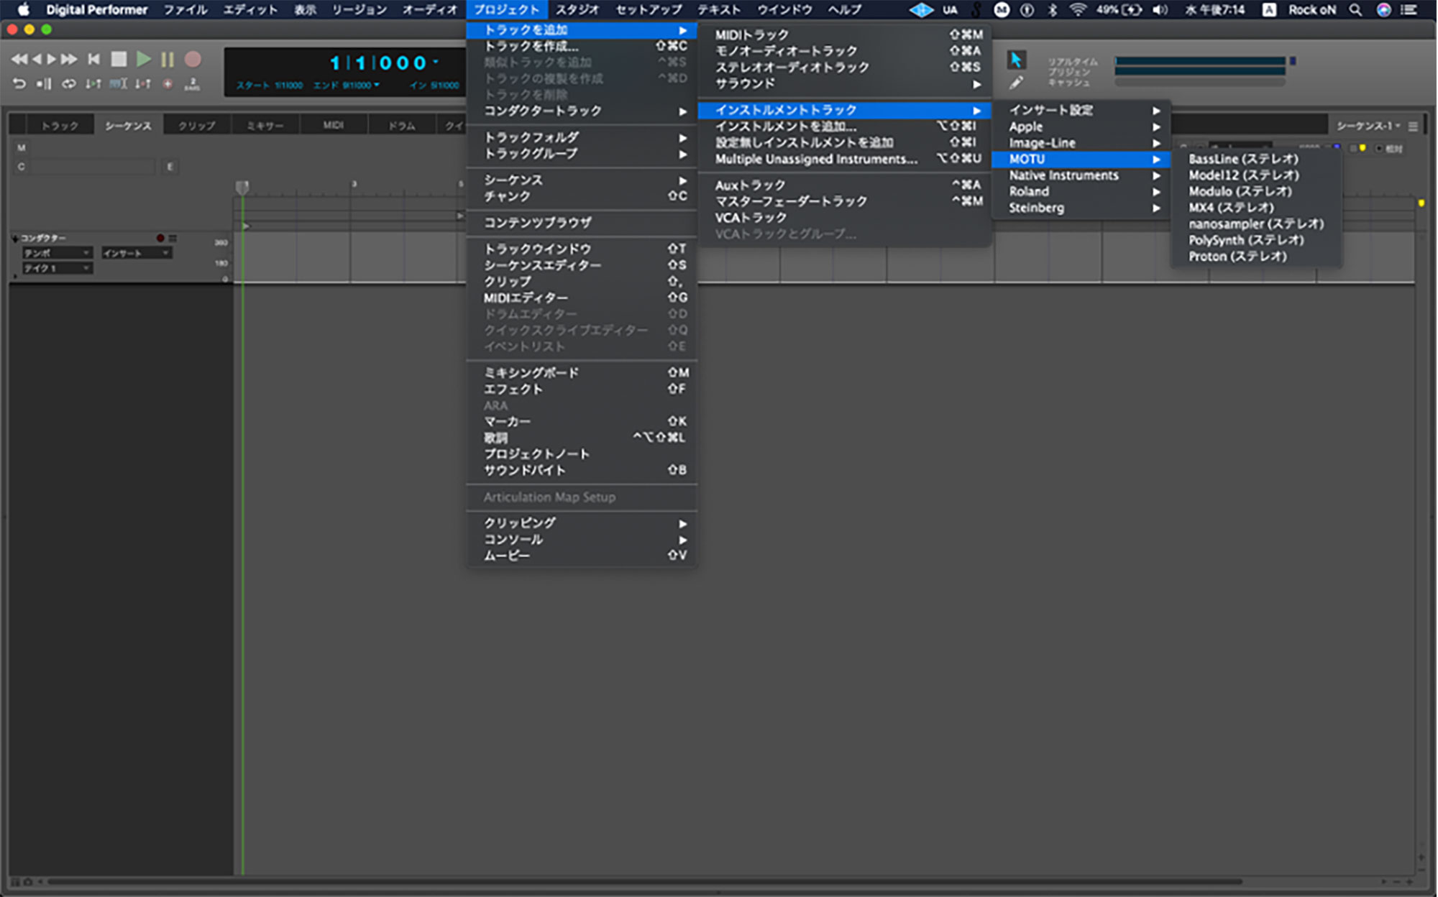This screenshot has width=1438, height=897.
Task: Open the インサート dropdown in conductor track
Action: point(136,253)
